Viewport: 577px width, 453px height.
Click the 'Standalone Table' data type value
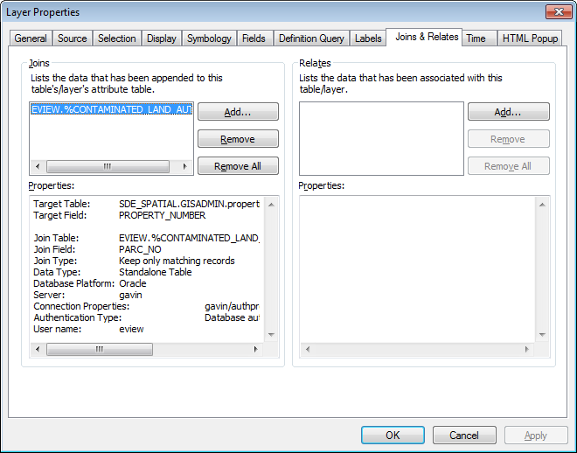click(156, 272)
